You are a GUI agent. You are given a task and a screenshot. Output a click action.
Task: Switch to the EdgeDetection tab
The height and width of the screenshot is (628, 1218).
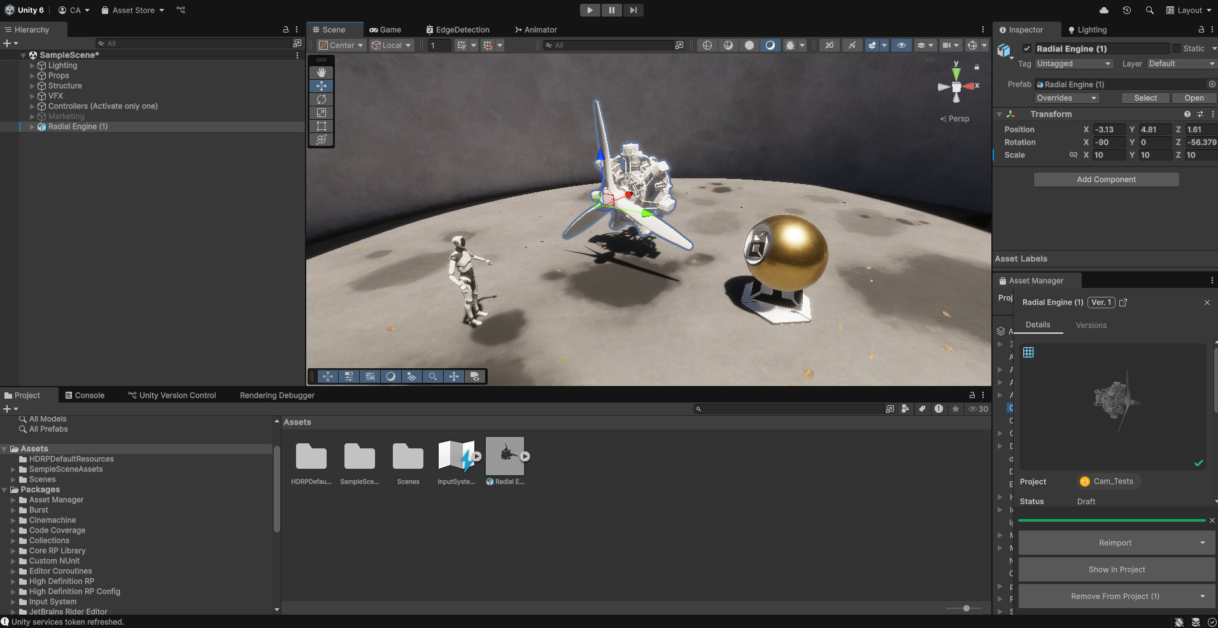[458, 30]
